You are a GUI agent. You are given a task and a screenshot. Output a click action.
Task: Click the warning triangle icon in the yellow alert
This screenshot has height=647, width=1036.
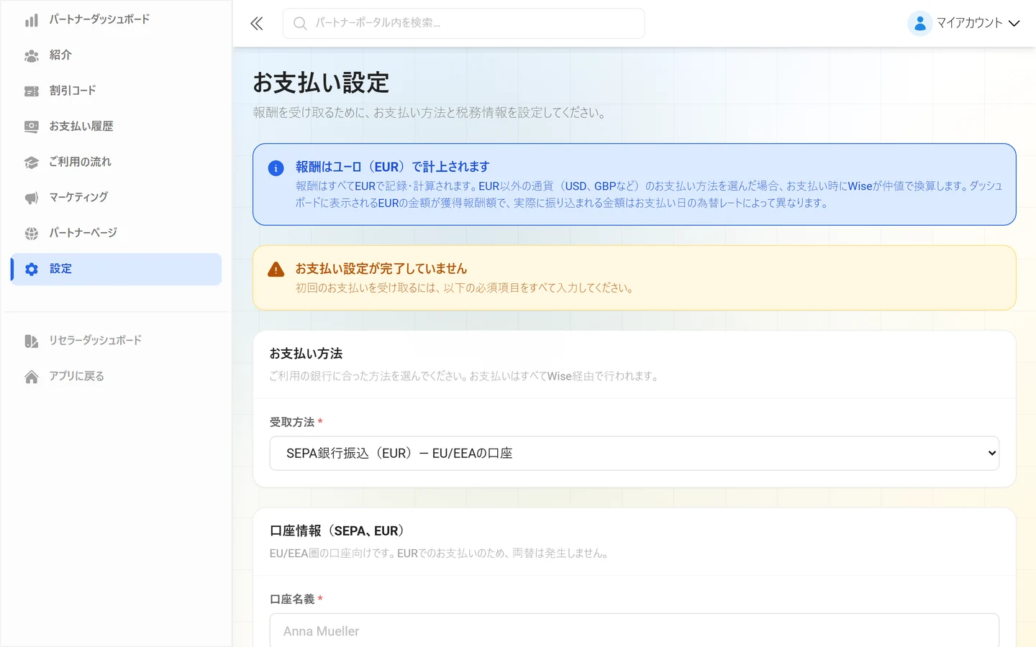pyautogui.click(x=276, y=270)
